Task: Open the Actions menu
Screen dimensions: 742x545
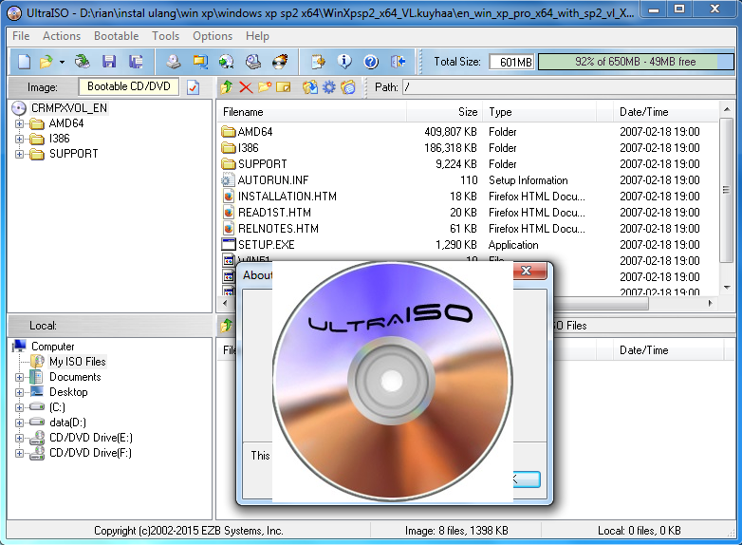Action: pos(62,36)
